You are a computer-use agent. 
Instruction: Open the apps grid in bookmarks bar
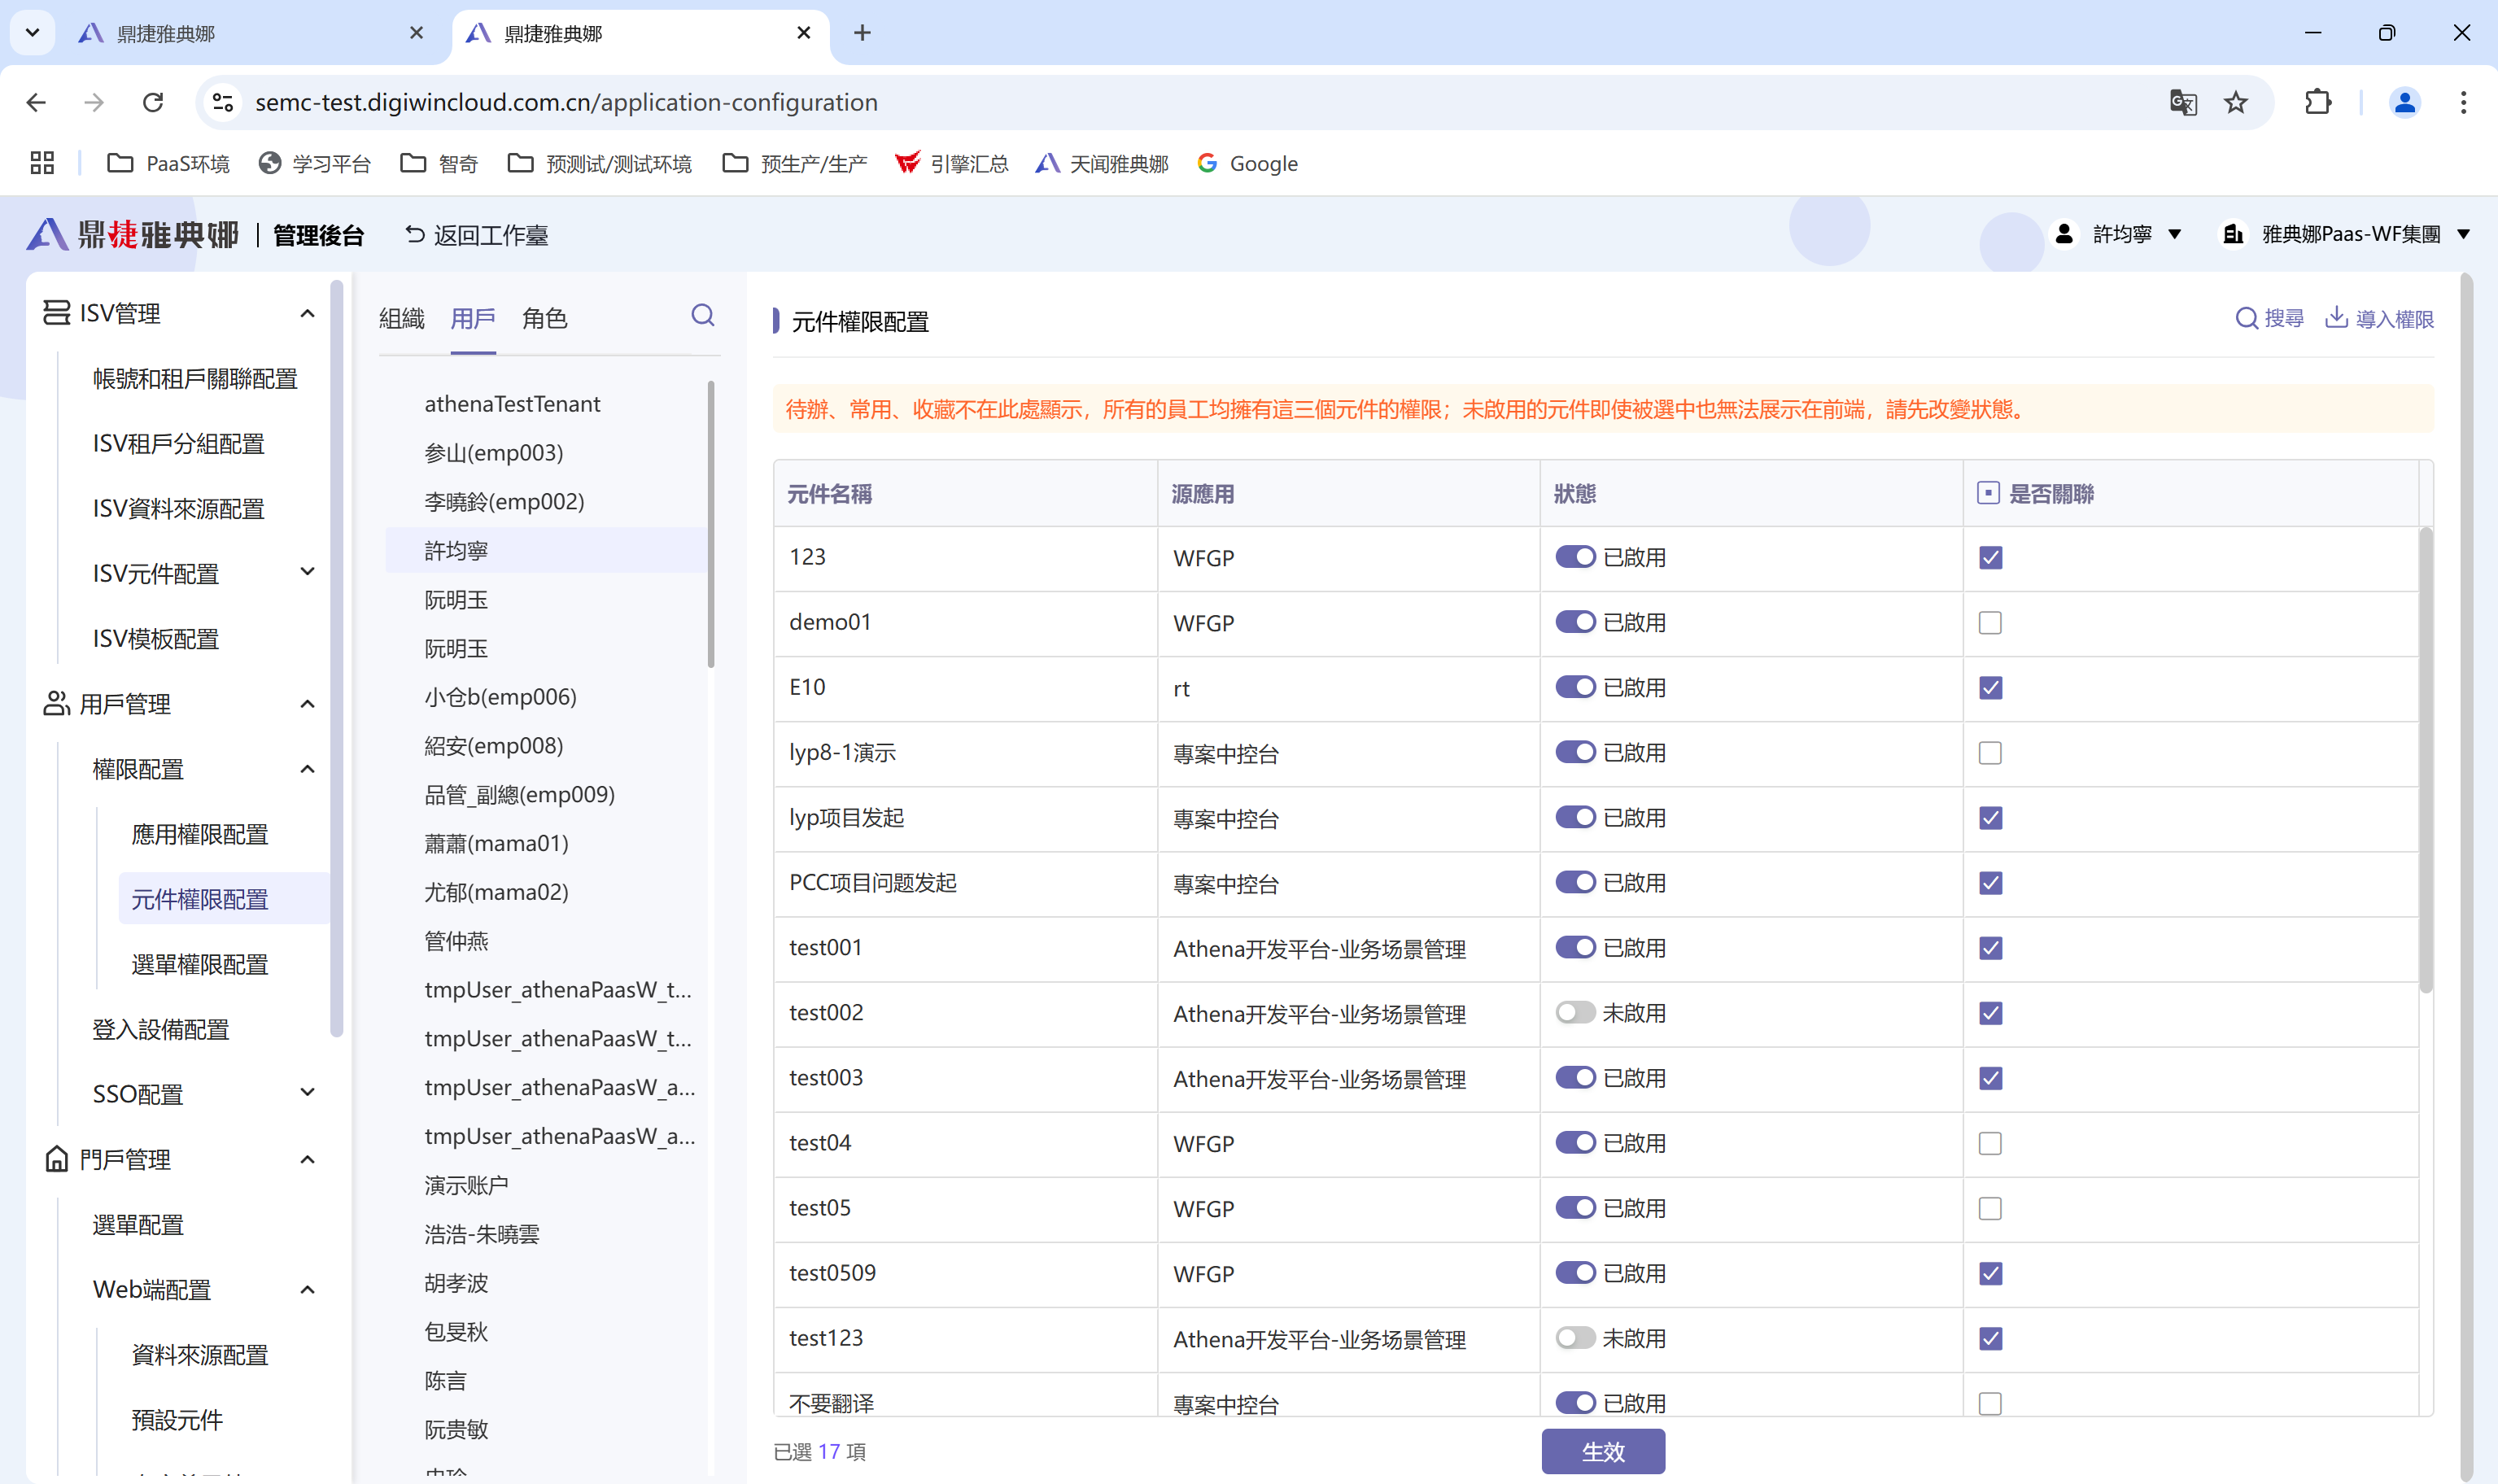pyautogui.click(x=42, y=163)
